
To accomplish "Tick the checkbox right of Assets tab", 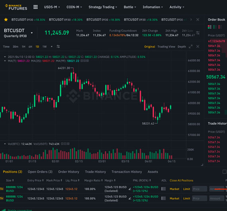I will pos(224,172).
